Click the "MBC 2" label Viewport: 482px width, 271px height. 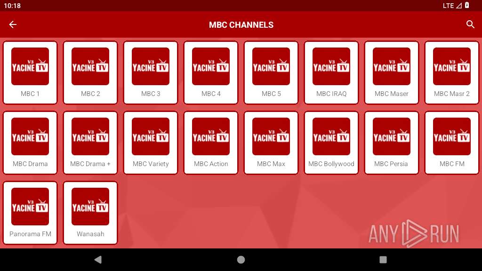(90, 94)
